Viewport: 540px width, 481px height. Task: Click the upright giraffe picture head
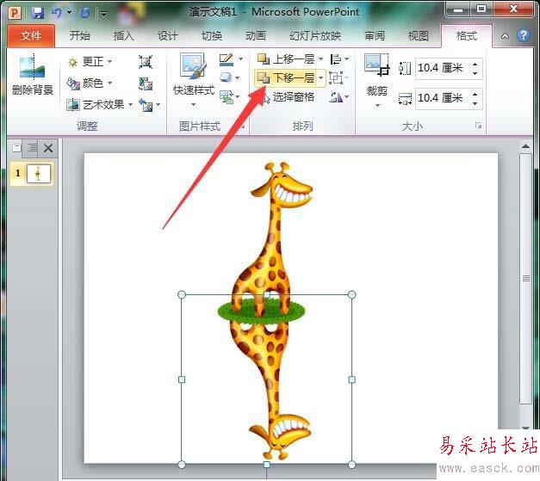point(283,186)
